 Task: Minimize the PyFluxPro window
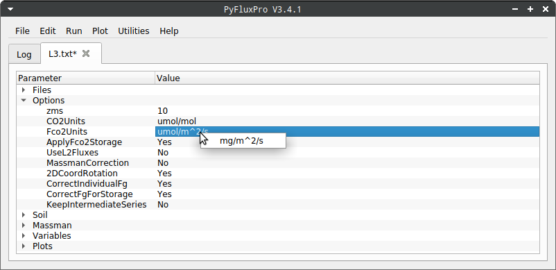point(515,9)
